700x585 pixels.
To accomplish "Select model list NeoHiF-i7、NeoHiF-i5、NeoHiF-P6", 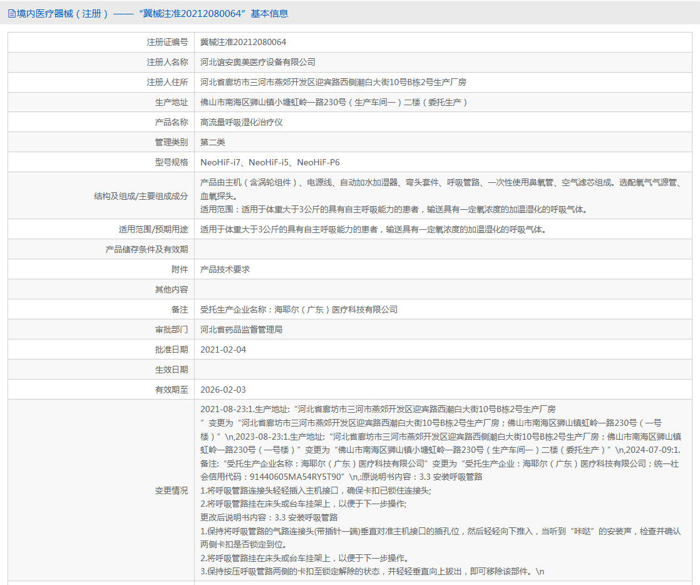I will pyautogui.click(x=270, y=163).
